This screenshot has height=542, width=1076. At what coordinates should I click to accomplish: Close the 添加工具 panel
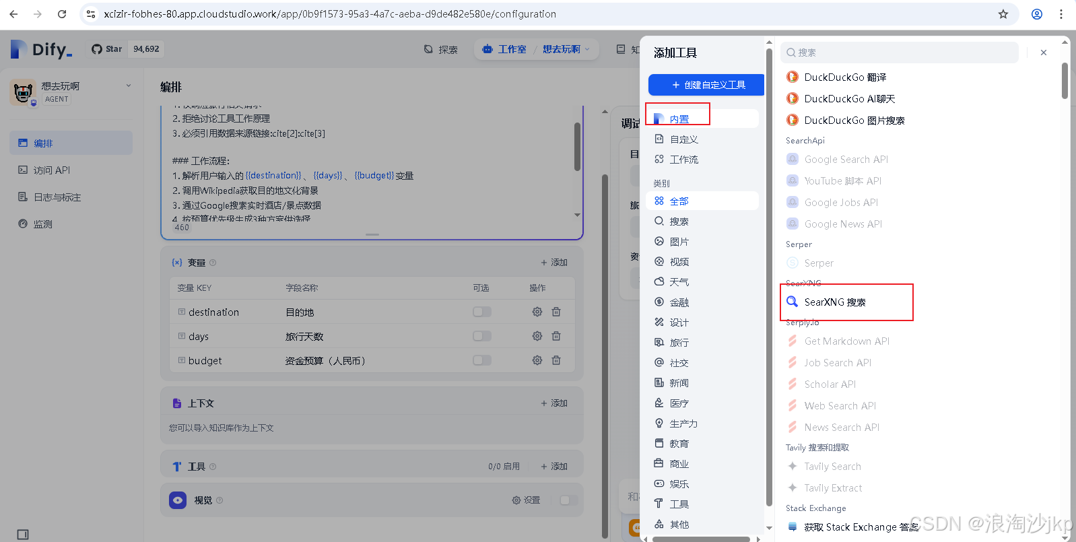tap(1044, 53)
